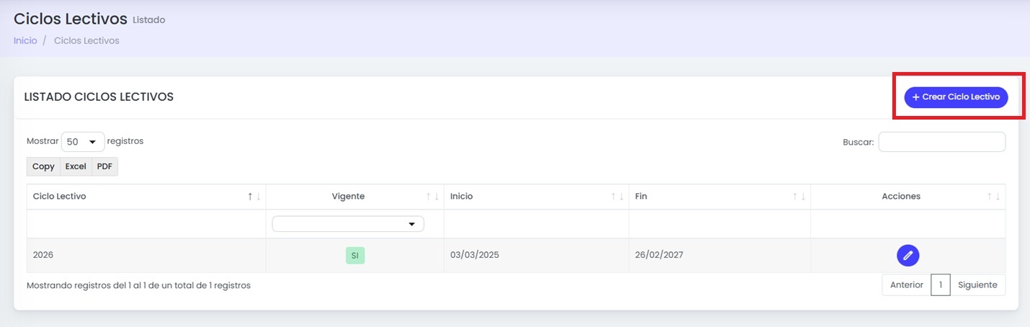Sort by Inicio column arrows
Image resolution: width=1030 pixels, height=327 pixels.
(618, 197)
